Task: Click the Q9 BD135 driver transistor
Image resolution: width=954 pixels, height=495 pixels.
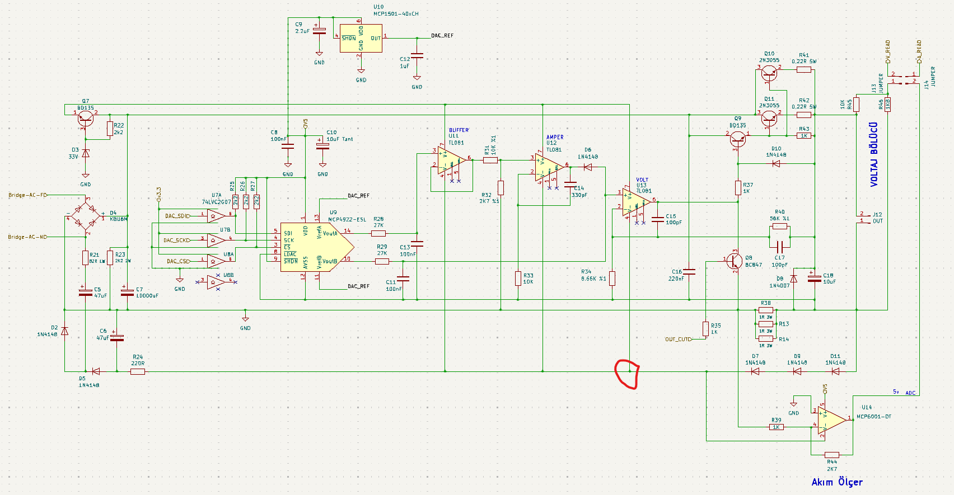Action: (x=738, y=139)
